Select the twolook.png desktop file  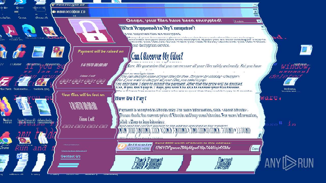42,84
